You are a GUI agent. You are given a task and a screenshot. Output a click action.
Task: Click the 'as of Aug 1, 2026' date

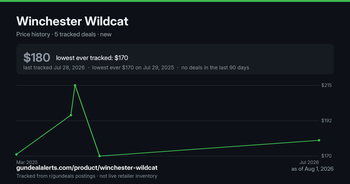tap(312, 169)
